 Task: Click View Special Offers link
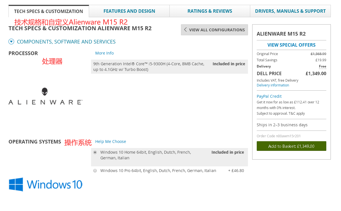coord(292,45)
